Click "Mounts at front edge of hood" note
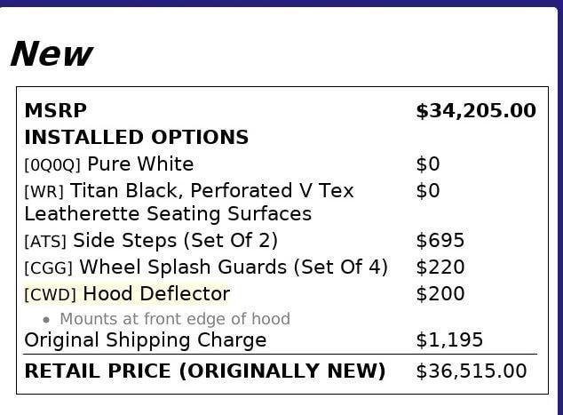Viewport: 563px width, 415px height. coord(174,319)
